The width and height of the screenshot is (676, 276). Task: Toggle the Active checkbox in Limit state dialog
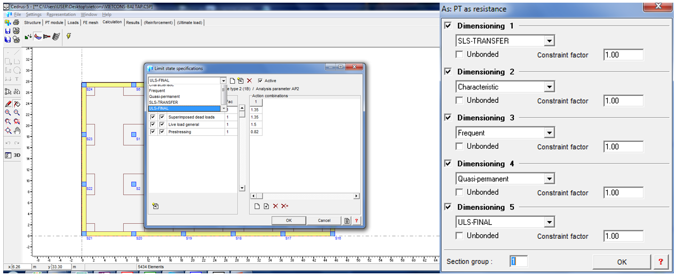[x=260, y=80]
